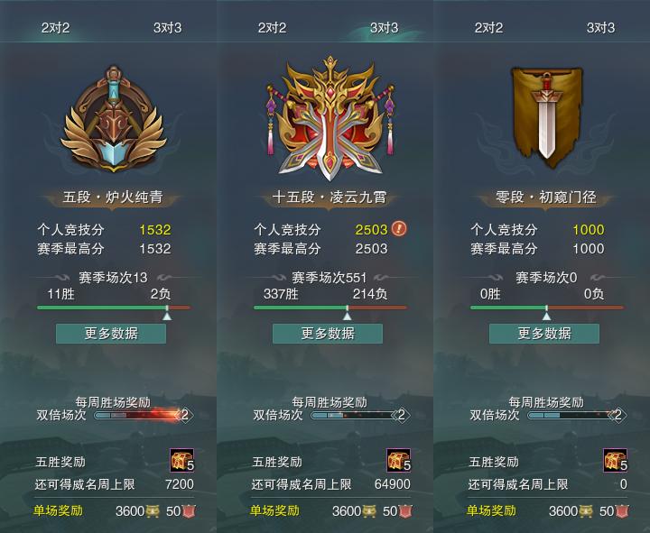This screenshot has width=650, height=533.
Task: Click the red shield icon in the left panel's 单场奖励 row
Action: click(189, 511)
